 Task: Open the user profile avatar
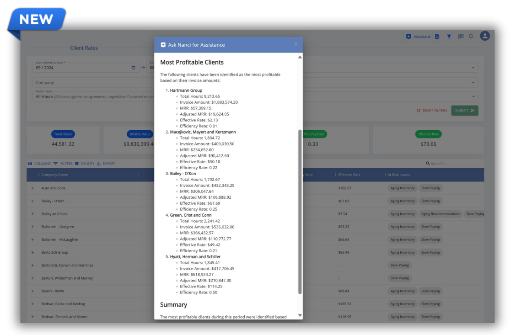484,36
